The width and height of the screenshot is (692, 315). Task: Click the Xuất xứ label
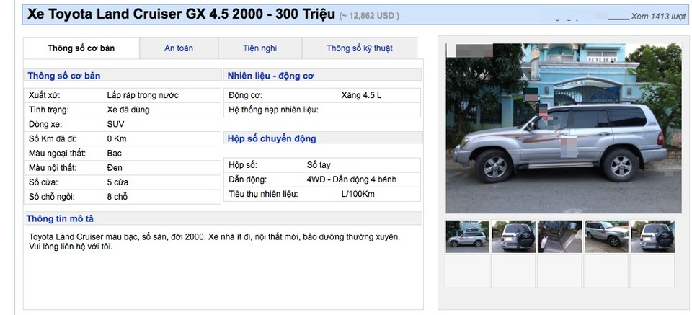coord(44,95)
